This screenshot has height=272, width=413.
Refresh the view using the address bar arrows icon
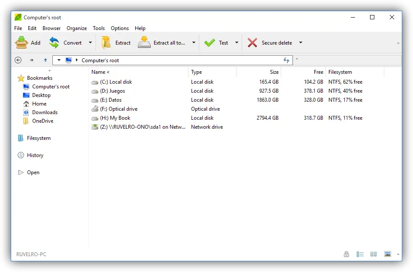click(286, 60)
